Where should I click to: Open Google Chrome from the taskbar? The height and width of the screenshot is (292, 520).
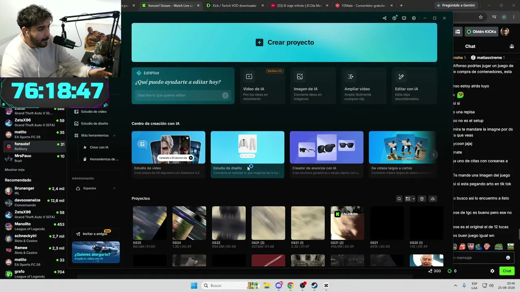(290, 286)
